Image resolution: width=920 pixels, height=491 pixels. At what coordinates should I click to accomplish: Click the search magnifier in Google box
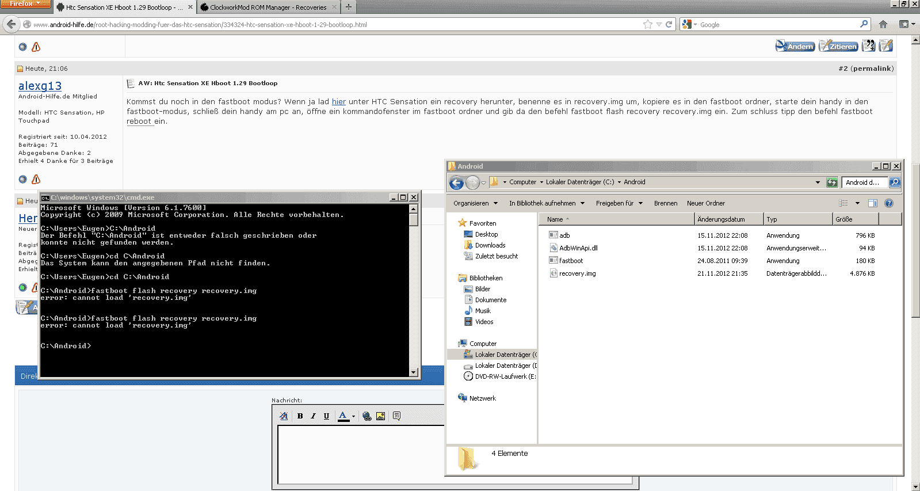[x=864, y=24]
